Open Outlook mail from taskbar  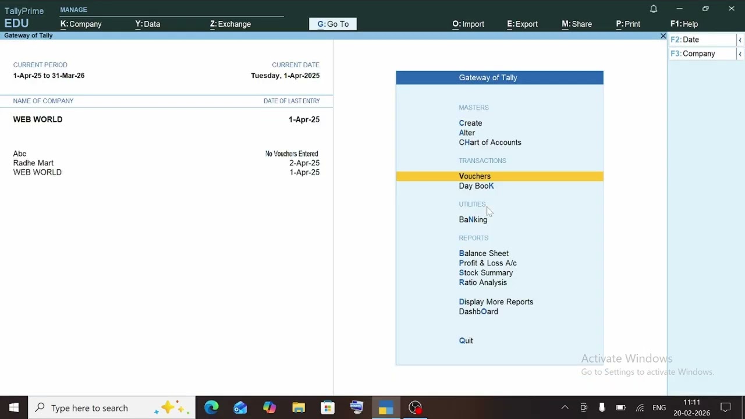pos(240,407)
